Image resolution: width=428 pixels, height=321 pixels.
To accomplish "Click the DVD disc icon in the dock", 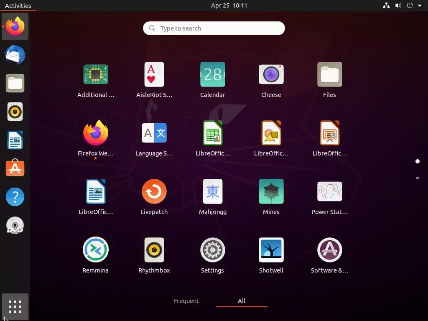I will tap(15, 225).
